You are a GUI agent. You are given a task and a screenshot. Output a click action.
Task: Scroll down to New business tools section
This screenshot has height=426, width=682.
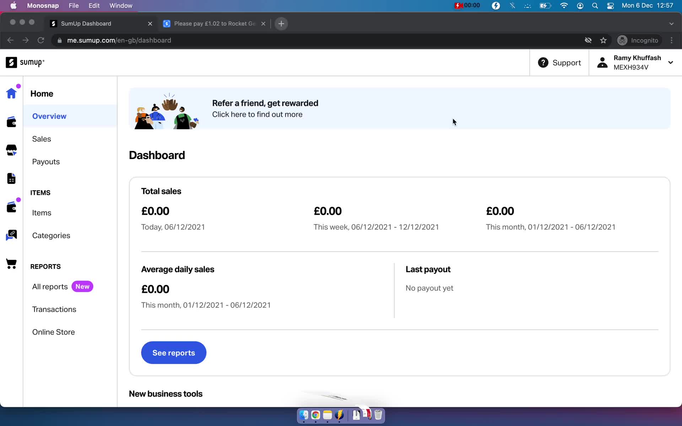166,394
